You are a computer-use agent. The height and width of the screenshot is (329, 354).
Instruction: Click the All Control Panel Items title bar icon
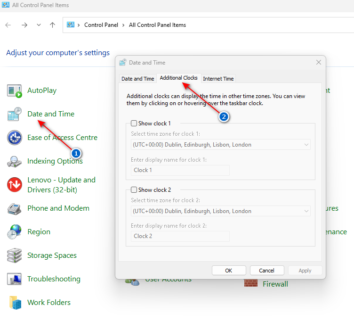tap(6, 5)
